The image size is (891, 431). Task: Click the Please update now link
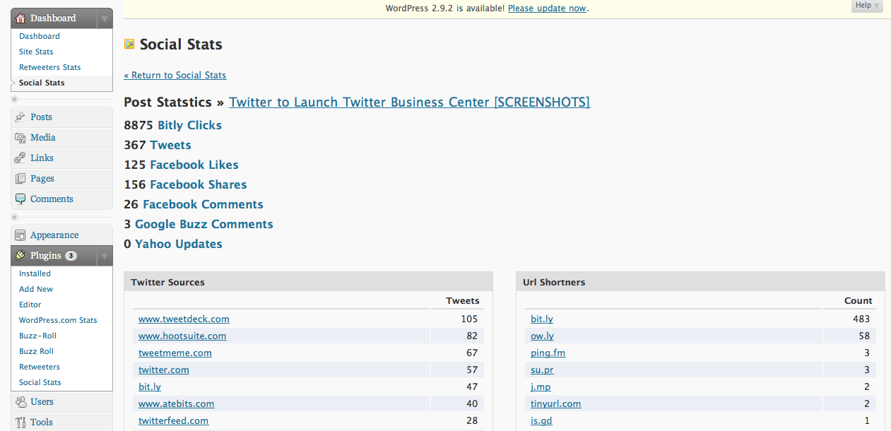[x=547, y=8]
